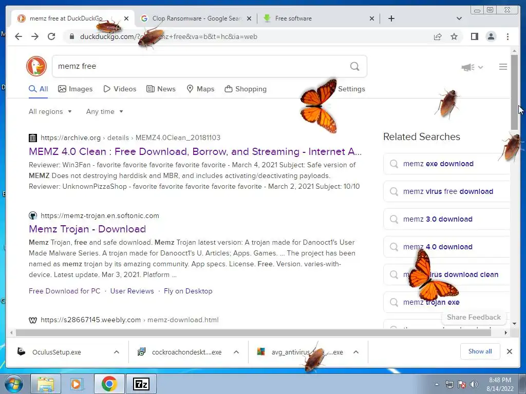526x394 pixels.
Task: Click the scroll down arrow
Action: point(514,324)
